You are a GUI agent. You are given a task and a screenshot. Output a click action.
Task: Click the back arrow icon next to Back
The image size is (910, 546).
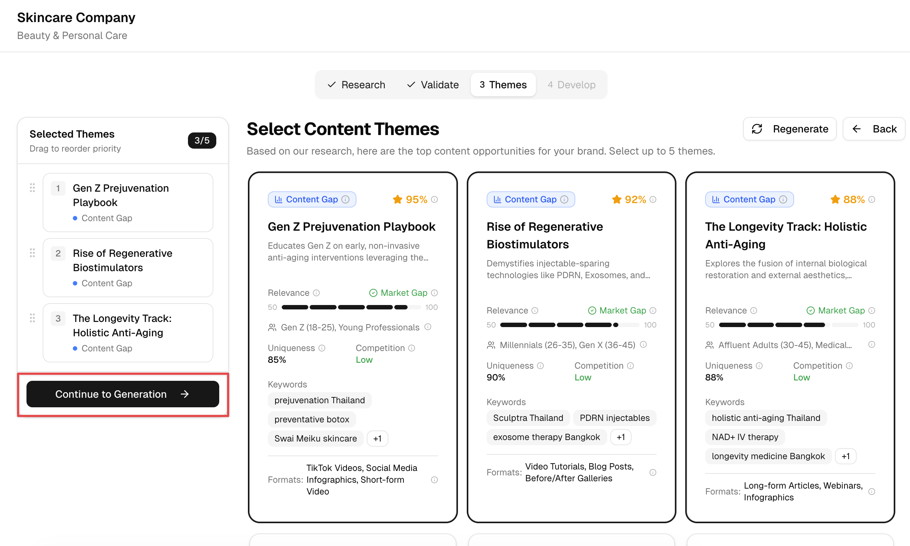click(x=857, y=129)
